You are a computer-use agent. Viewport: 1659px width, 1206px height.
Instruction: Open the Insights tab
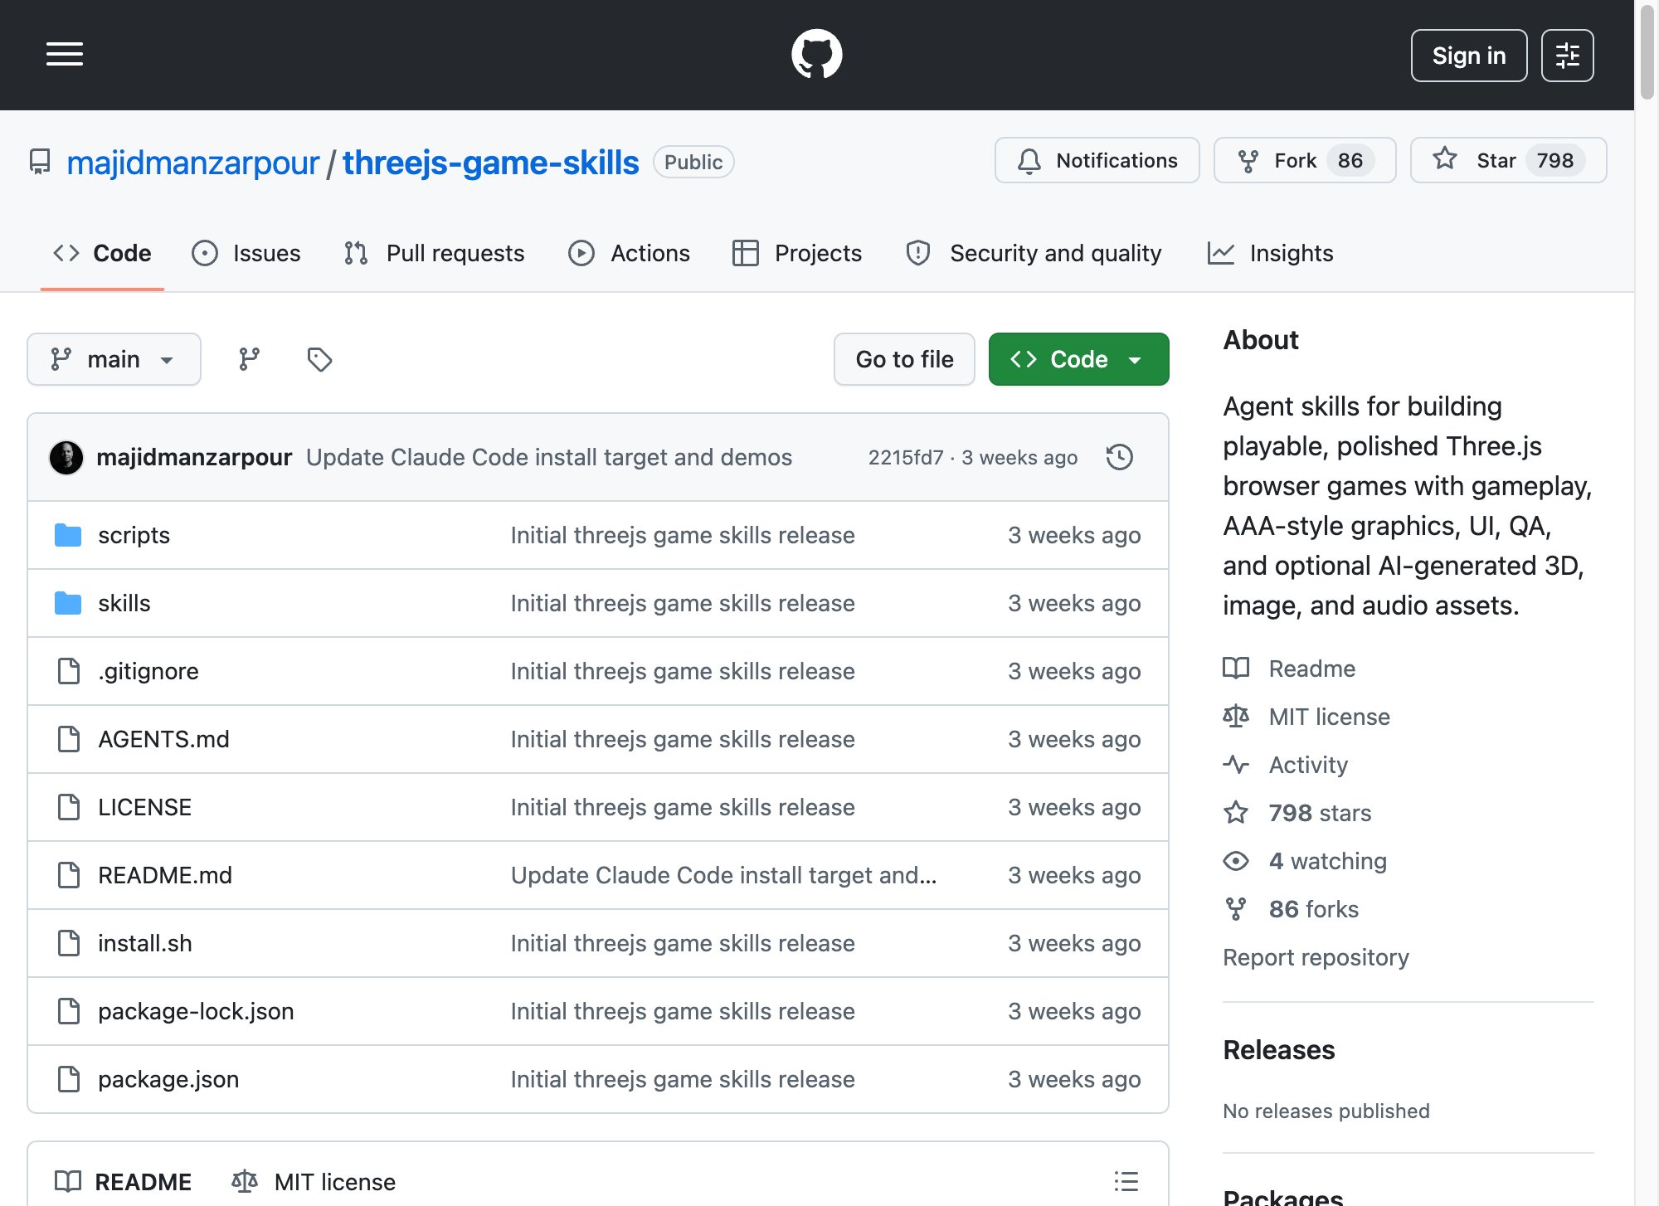pyautogui.click(x=1270, y=253)
